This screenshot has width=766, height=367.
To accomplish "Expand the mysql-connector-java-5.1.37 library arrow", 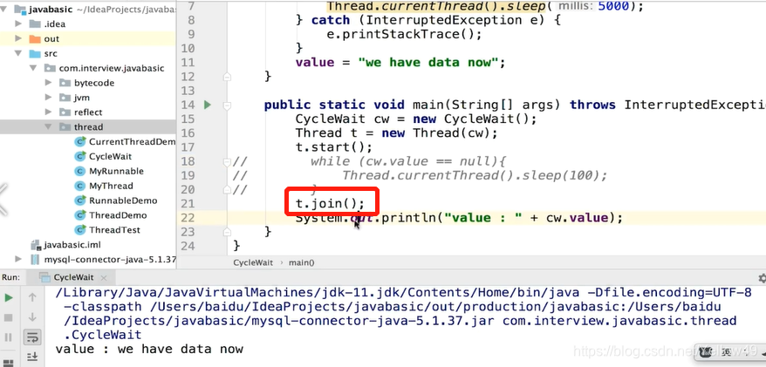I will pyautogui.click(x=18, y=259).
